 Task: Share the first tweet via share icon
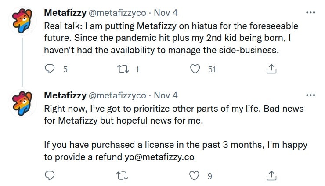271,69
